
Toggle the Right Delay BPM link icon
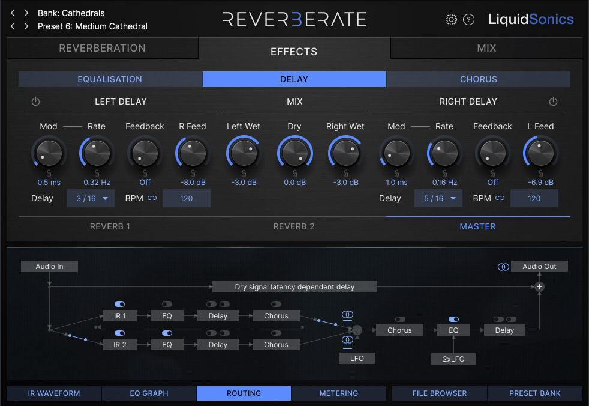pyautogui.click(x=500, y=198)
